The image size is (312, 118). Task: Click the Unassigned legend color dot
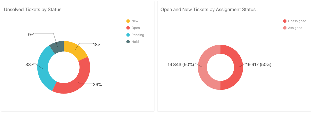(285, 21)
